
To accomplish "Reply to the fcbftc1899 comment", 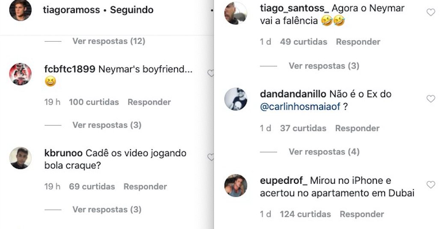I will point(149,102).
